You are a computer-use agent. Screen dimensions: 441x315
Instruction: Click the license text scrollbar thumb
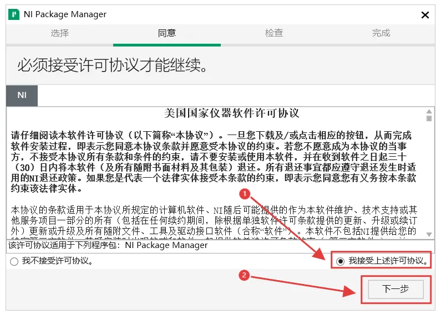(429, 118)
